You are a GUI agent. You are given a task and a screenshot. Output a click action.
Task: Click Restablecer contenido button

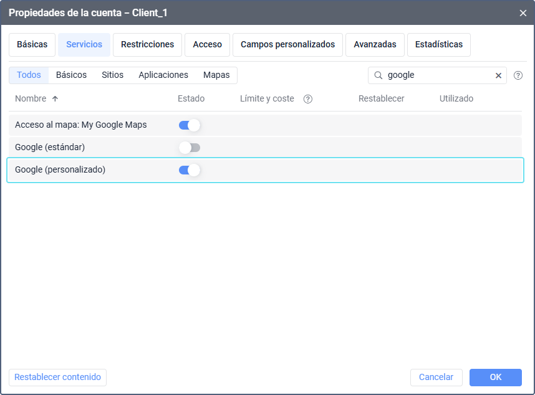57,378
